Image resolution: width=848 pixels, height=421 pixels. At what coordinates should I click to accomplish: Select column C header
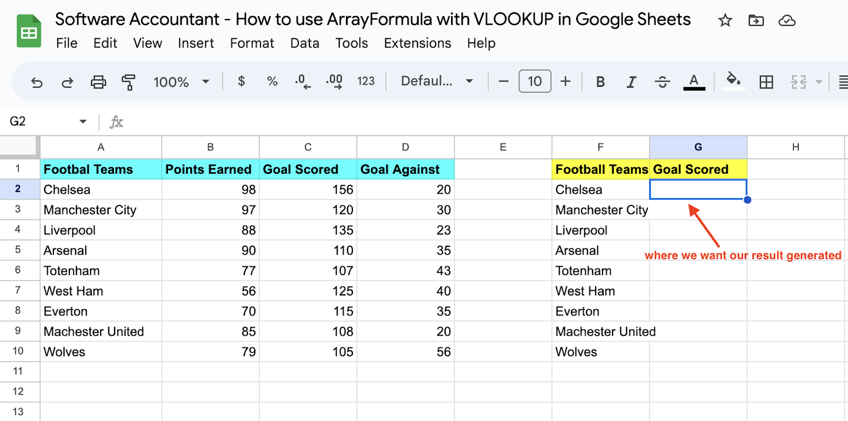308,147
